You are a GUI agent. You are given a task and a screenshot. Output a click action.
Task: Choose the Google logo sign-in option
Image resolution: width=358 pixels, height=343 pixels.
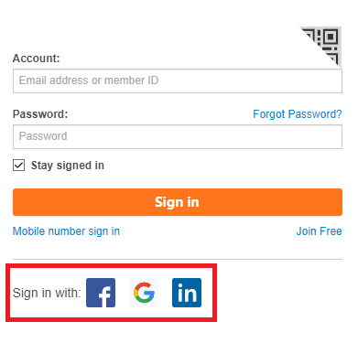[144, 293]
